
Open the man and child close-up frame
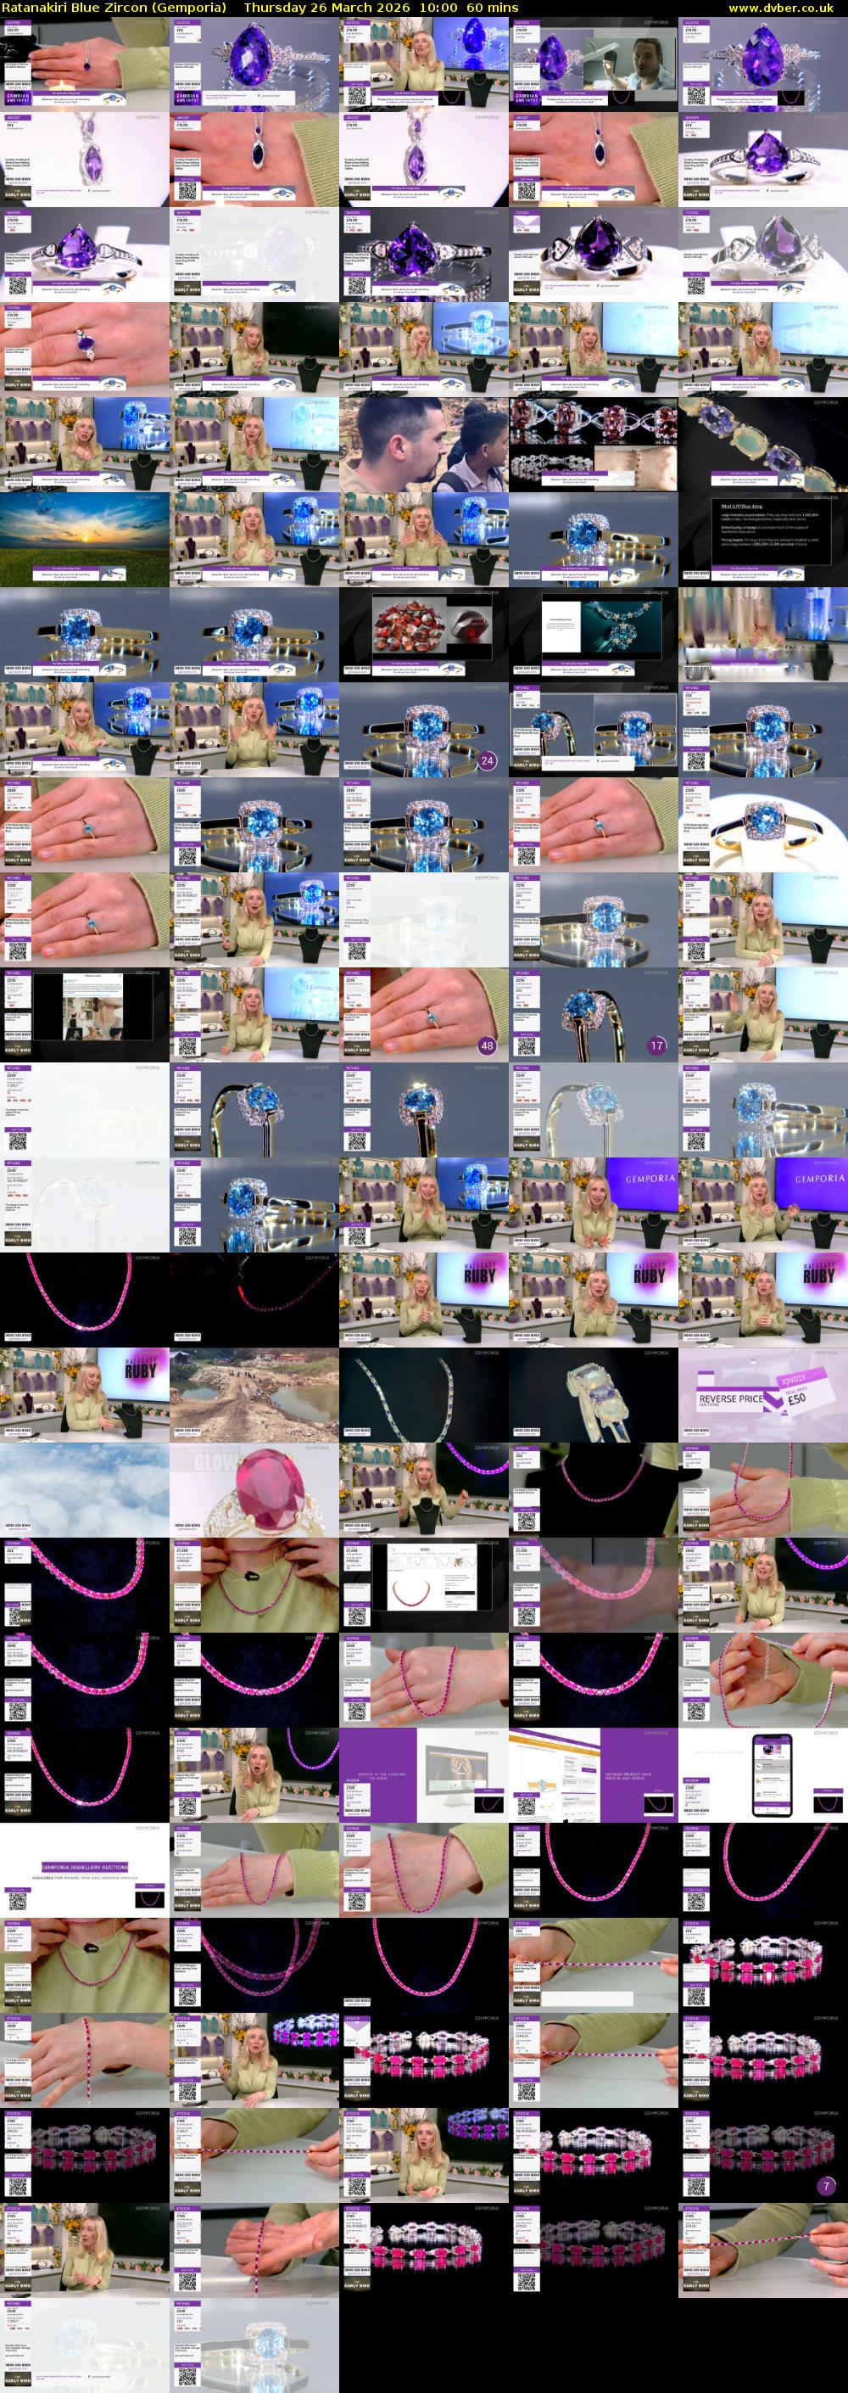pyautogui.click(x=423, y=444)
